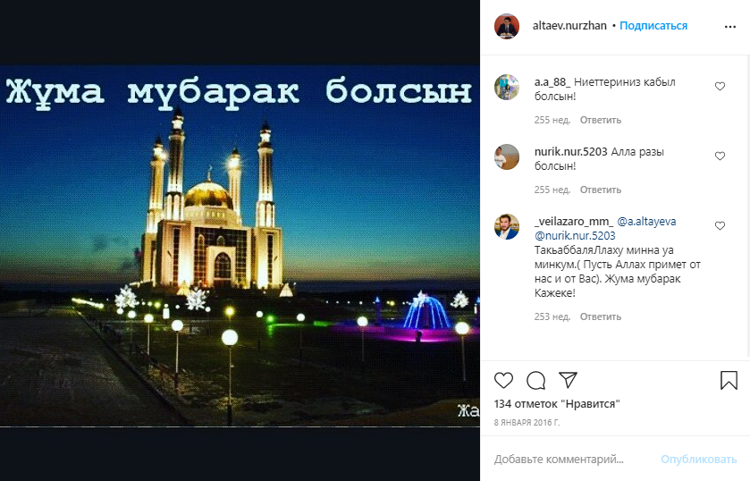Reply to a.a_88_'s comment with Ответить
The height and width of the screenshot is (481, 750).
[x=601, y=120]
